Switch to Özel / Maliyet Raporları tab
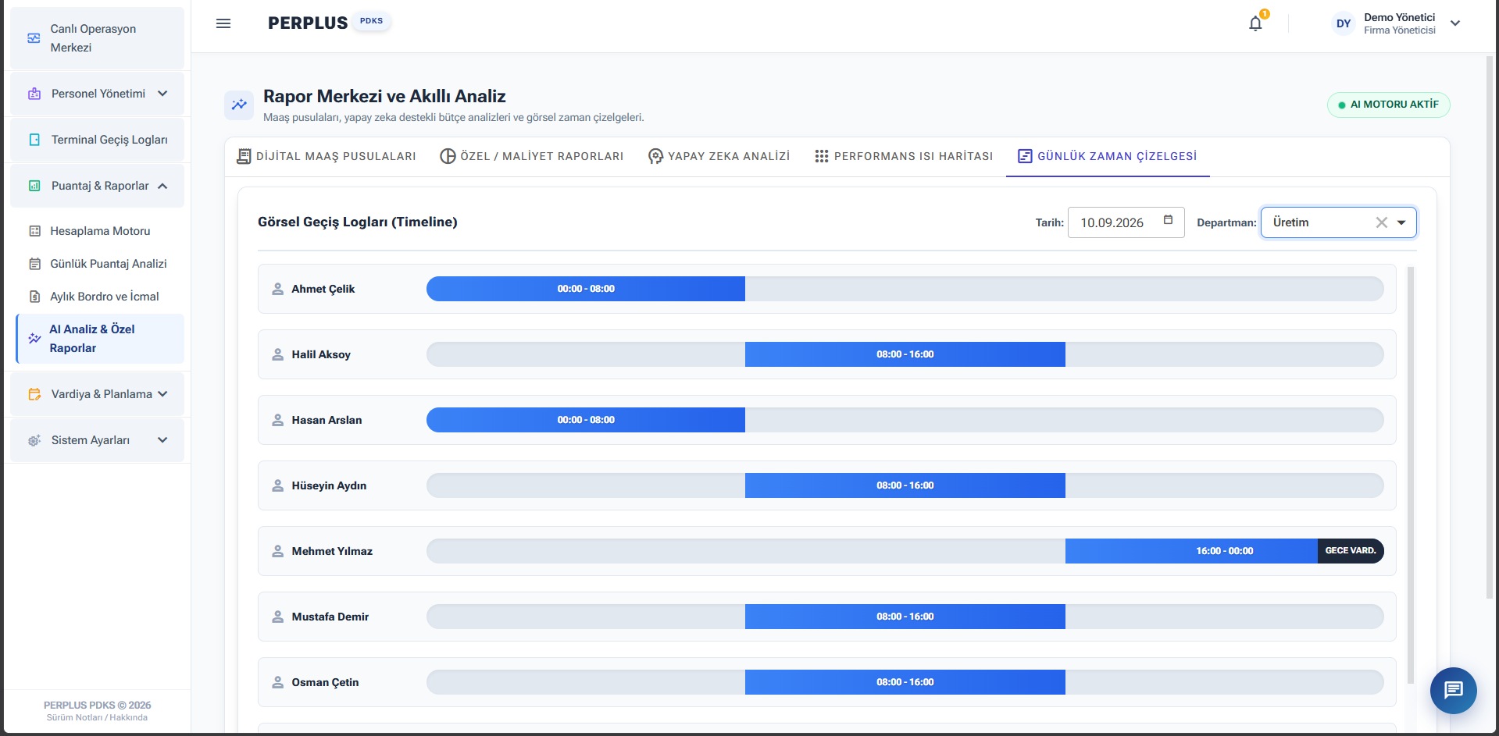1499x736 pixels. [532, 156]
